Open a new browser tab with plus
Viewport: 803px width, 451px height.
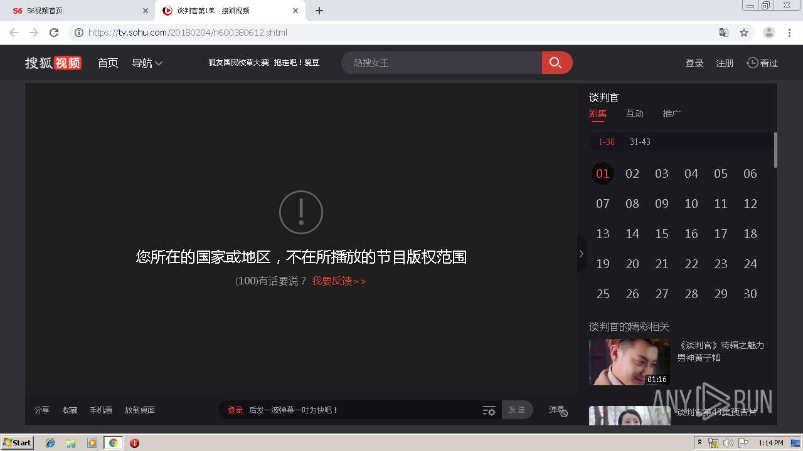[x=319, y=11]
